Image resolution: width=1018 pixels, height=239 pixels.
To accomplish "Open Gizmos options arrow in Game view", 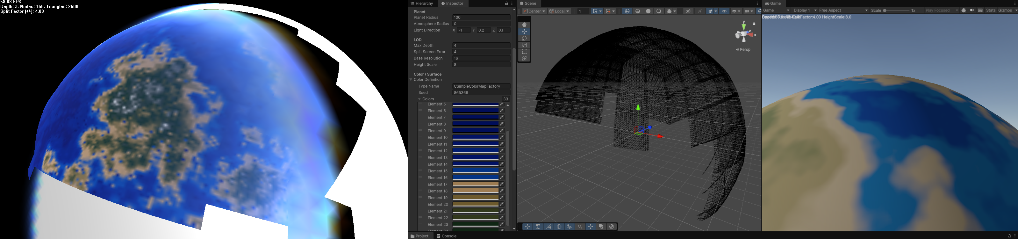I will pos(1016,10).
